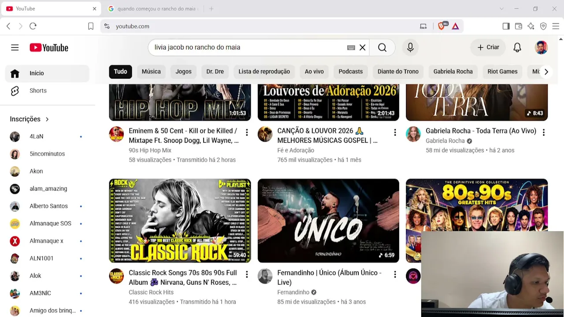Open more options for Eminem & 50 Cent video
Image resolution: width=564 pixels, height=317 pixels.
pyautogui.click(x=247, y=132)
